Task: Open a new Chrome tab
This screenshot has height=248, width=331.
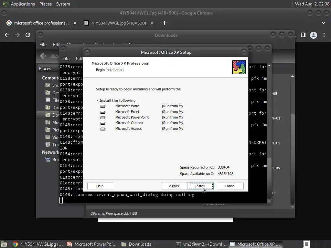Action: [165, 23]
